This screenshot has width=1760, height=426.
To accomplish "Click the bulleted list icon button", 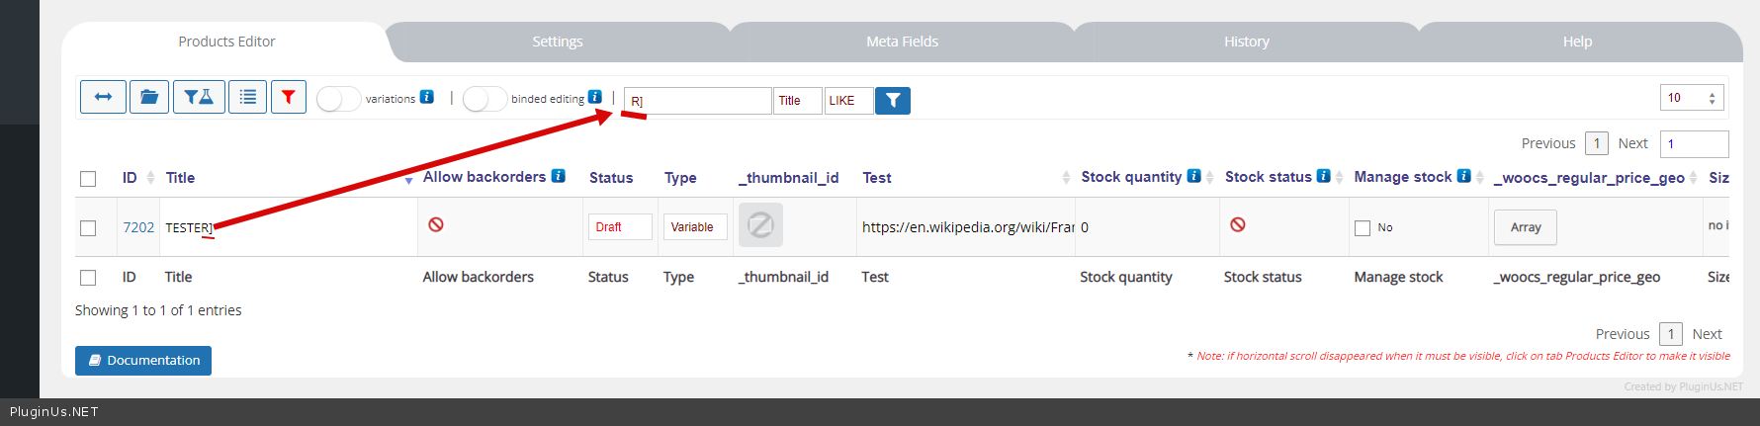I will (x=247, y=97).
